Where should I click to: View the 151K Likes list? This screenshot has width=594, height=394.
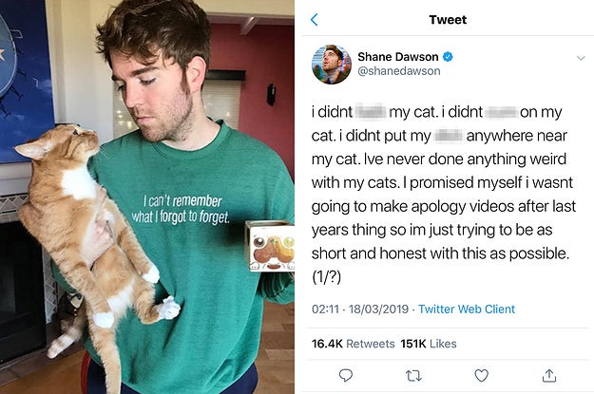click(430, 343)
